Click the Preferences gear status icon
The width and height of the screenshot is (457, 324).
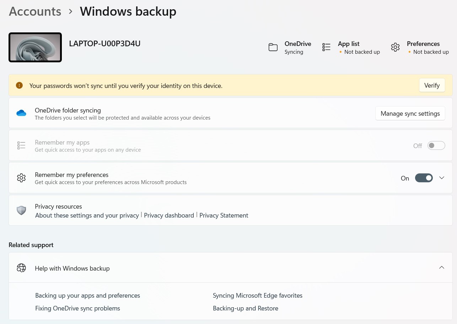pyautogui.click(x=395, y=47)
